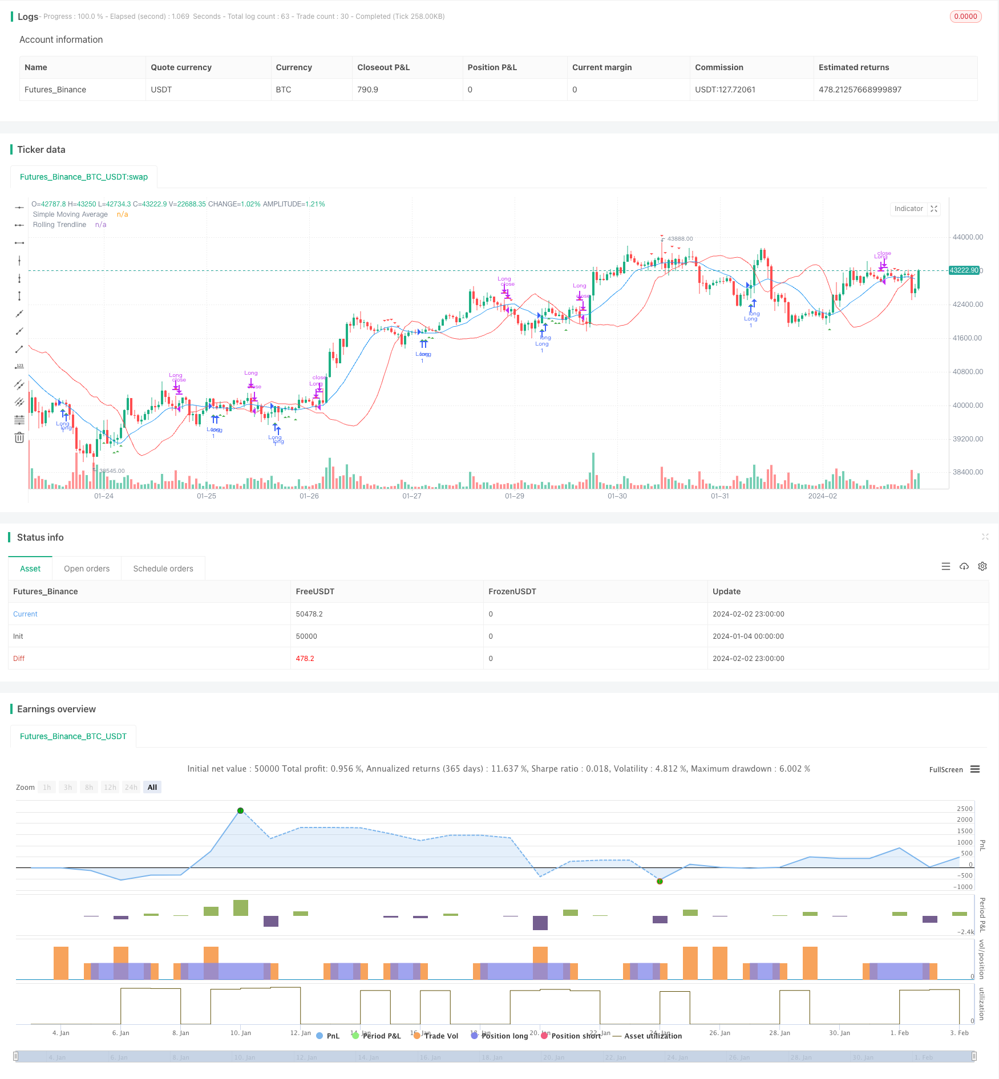Click the range navigator bar at 16. Jan
Image resolution: width=999 pixels, height=1079 pixels.
click(430, 1057)
